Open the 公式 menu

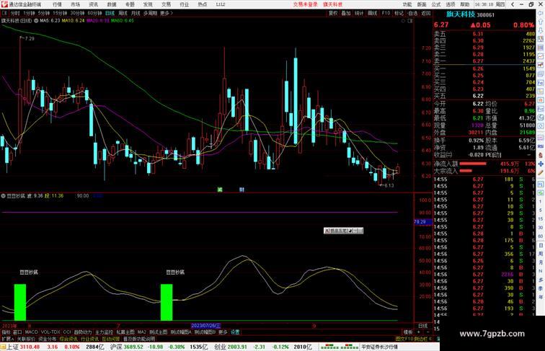(436, 4)
